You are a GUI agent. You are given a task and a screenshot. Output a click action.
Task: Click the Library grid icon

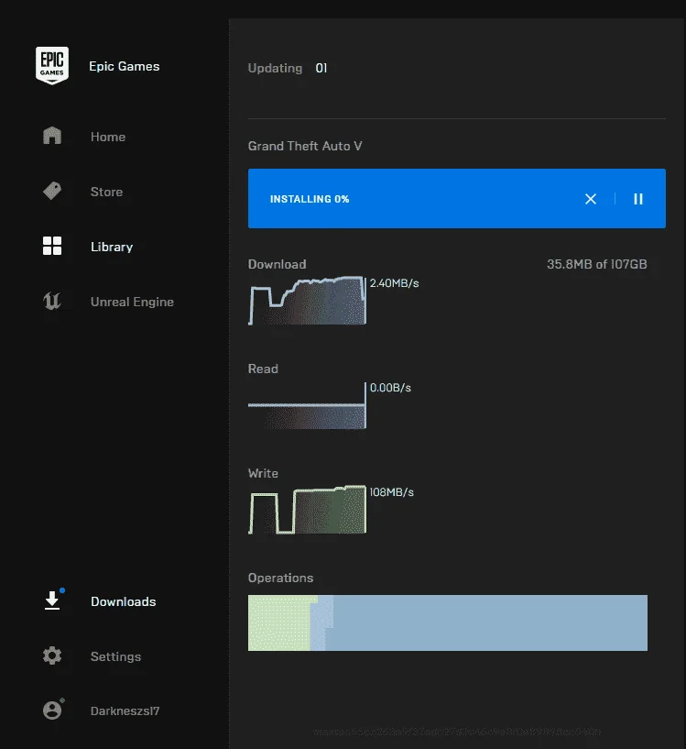pyautogui.click(x=52, y=246)
